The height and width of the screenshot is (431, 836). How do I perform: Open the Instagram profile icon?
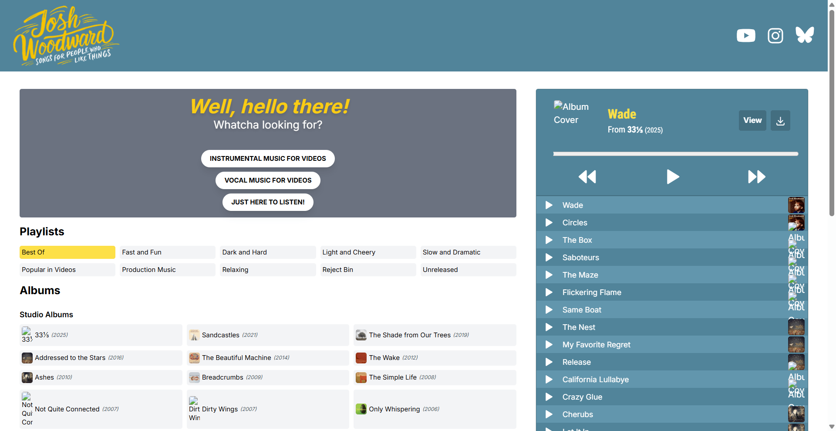coord(775,36)
